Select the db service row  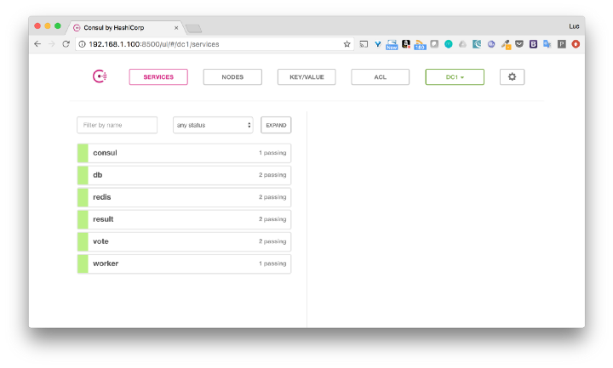click(184, 175)
